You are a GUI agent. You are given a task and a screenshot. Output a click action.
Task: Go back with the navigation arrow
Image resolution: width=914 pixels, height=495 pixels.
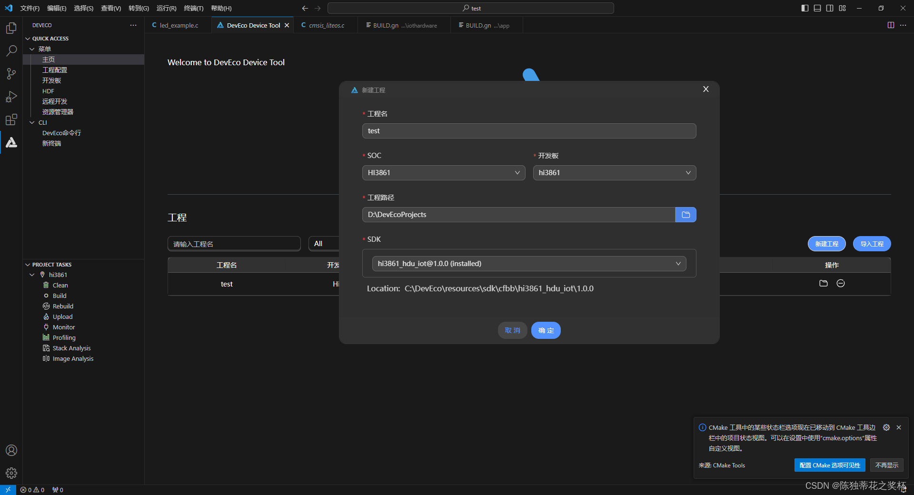click(305, 8)
